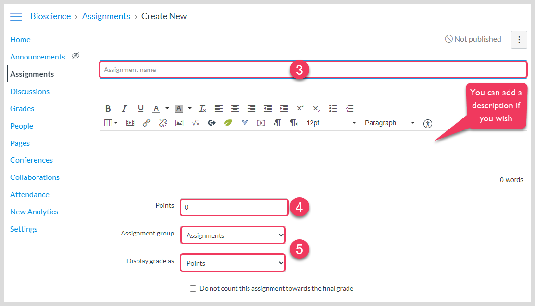Open Collaborations in course navigation
This screenshot has height=306, width=535.
(x=35, y=177)
